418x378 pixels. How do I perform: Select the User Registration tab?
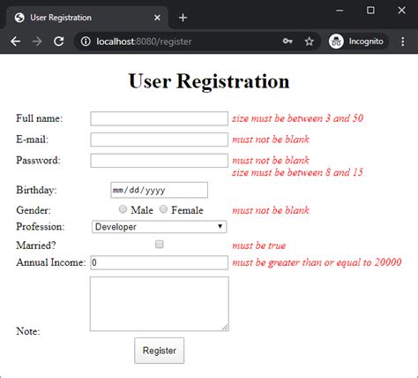coord(87,18)
